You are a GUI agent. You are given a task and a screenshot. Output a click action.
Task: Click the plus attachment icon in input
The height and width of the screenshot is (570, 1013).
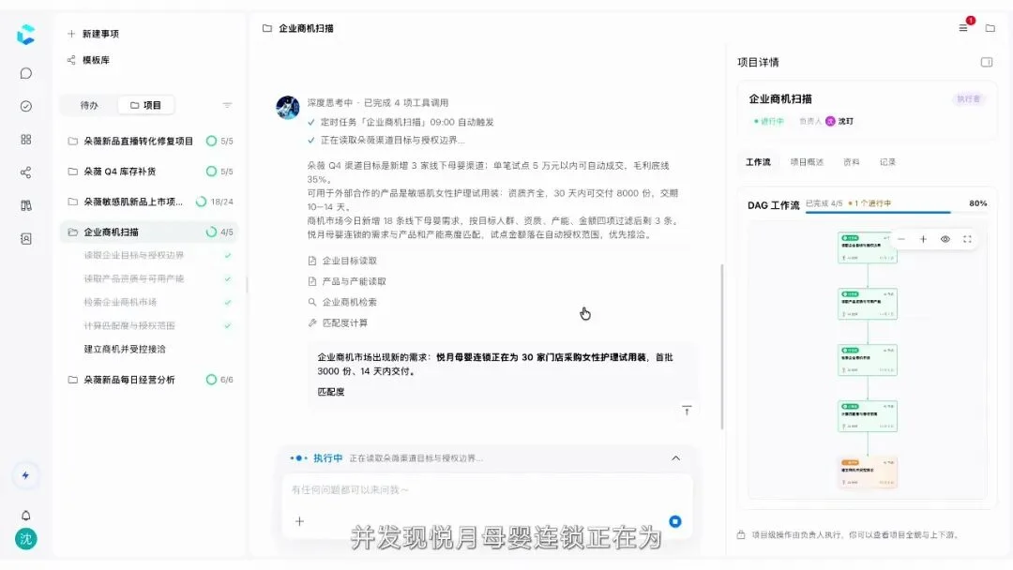pyautogui.click(x=300, y=521)
